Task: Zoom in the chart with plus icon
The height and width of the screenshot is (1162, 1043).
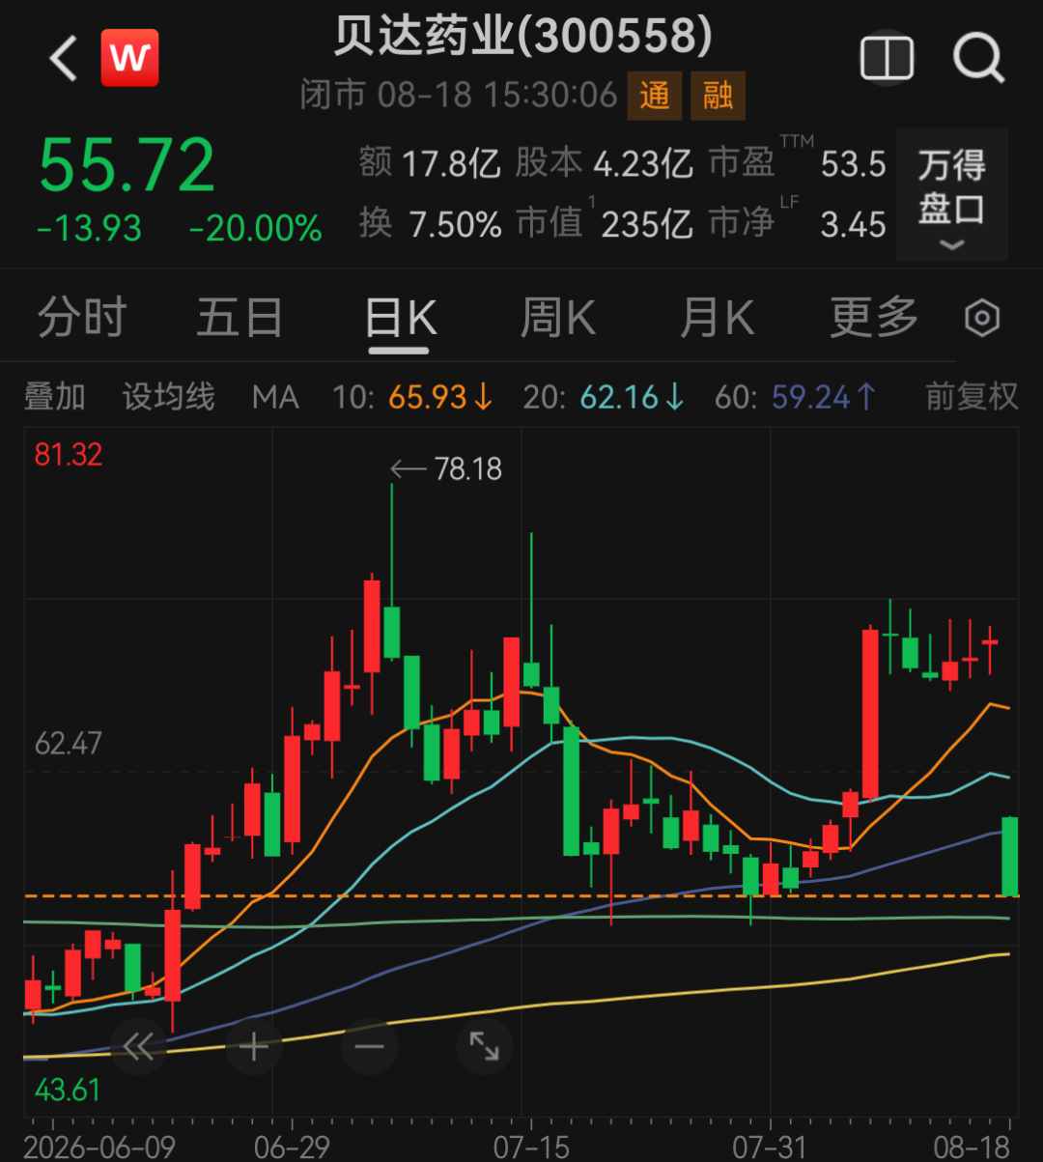Action: [x=254, y=1046]
